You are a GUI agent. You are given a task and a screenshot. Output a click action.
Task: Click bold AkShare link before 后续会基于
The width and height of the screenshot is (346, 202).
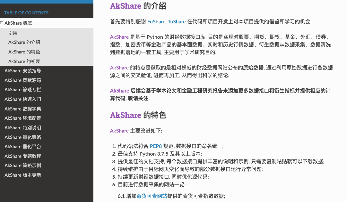click(120, 91)
